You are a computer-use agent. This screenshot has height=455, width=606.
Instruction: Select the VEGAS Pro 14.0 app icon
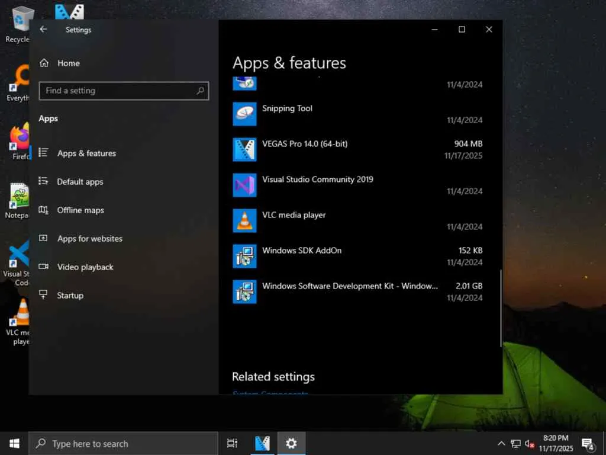pyautogui.click(x=244, y=150)
